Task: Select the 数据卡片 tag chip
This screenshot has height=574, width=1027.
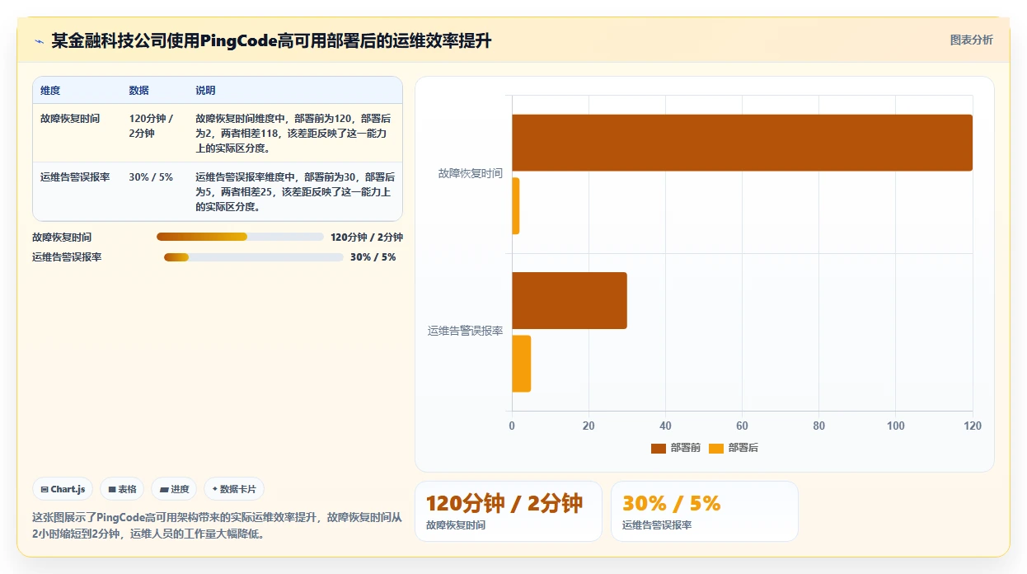Action: 234,489
